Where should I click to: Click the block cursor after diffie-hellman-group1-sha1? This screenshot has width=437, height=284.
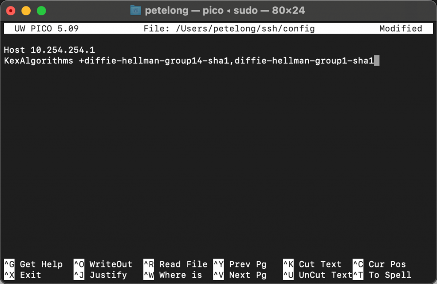pyautogui.click(x=377, y=60)
